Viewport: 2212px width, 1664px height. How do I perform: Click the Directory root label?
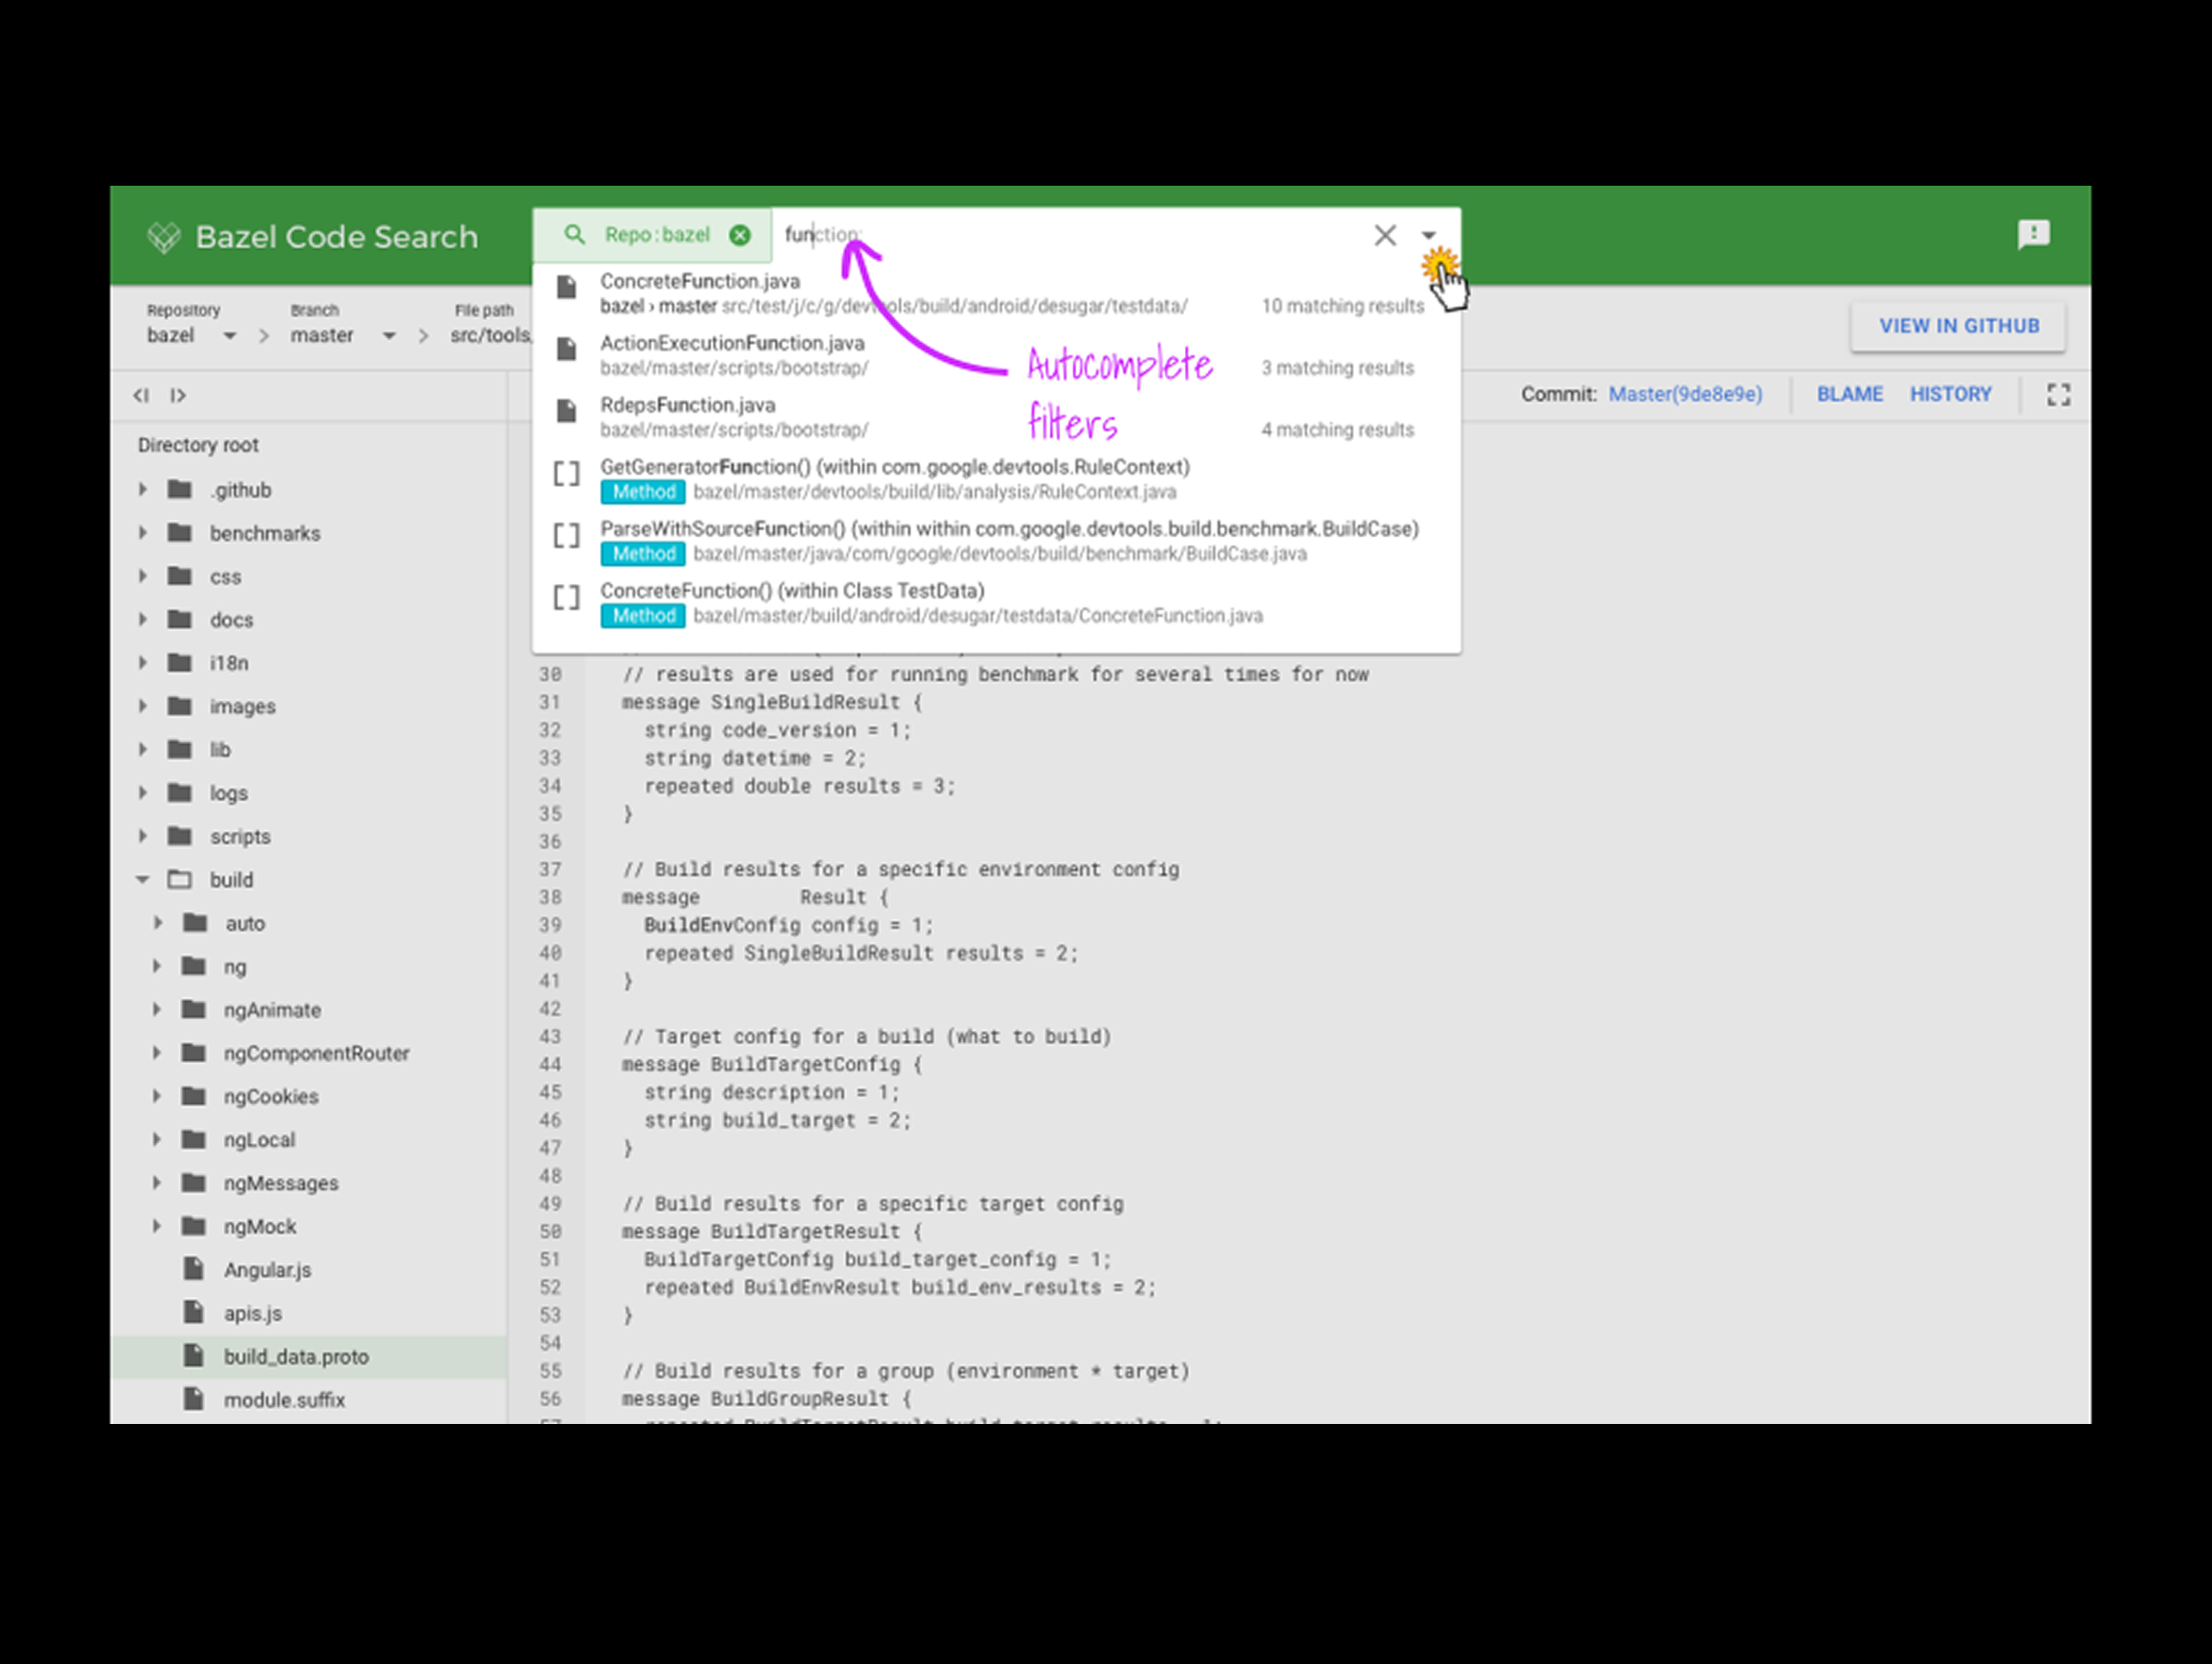pyautogui.click(x=198, y=445)
